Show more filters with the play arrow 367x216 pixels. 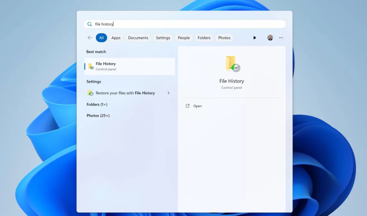coord(255,38)
